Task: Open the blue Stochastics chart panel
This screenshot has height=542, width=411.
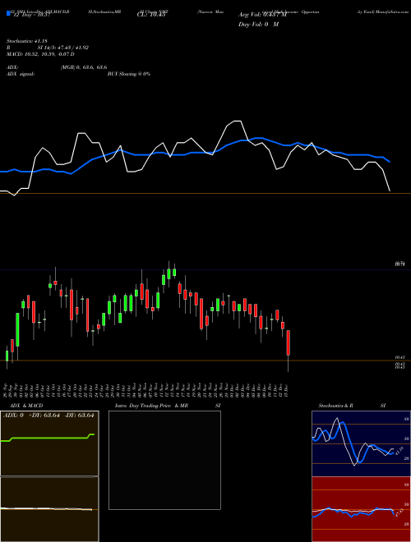Action: pos(361,443)
